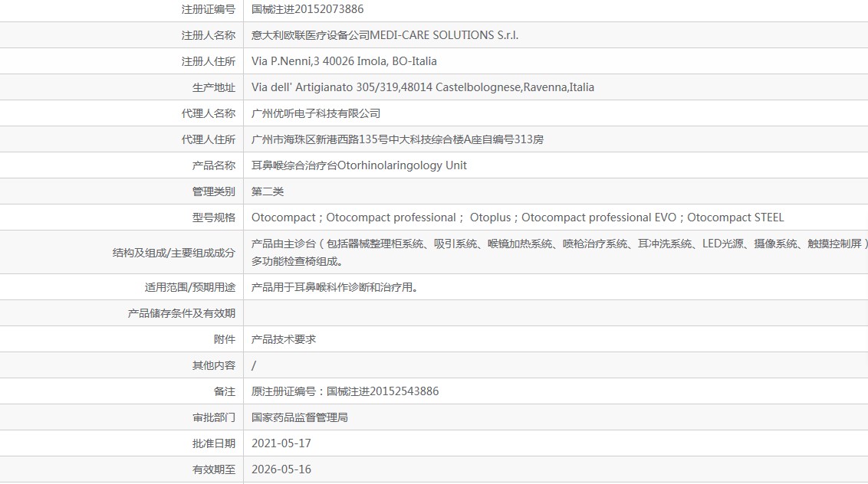Select the Via dell' Artigianato production address
The height and width of the screenshot is (484, 868).
tap(422, 87)
